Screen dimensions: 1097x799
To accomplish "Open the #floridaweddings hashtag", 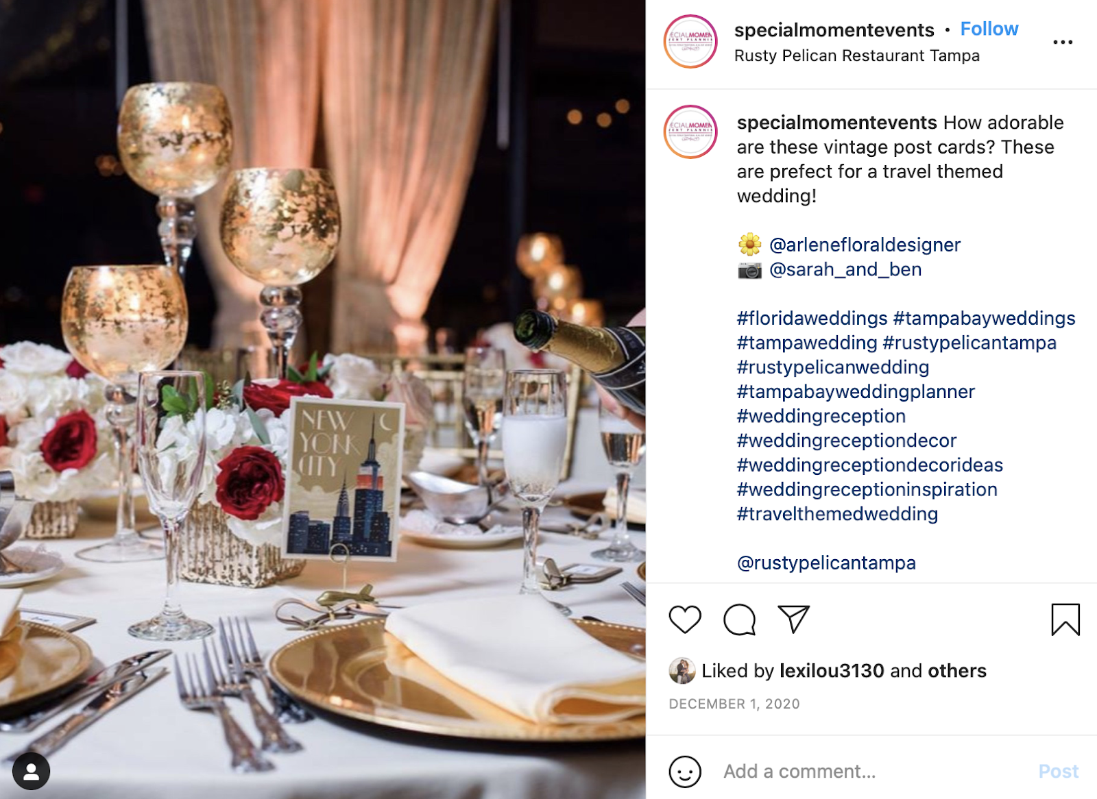I will click(812, 318).
